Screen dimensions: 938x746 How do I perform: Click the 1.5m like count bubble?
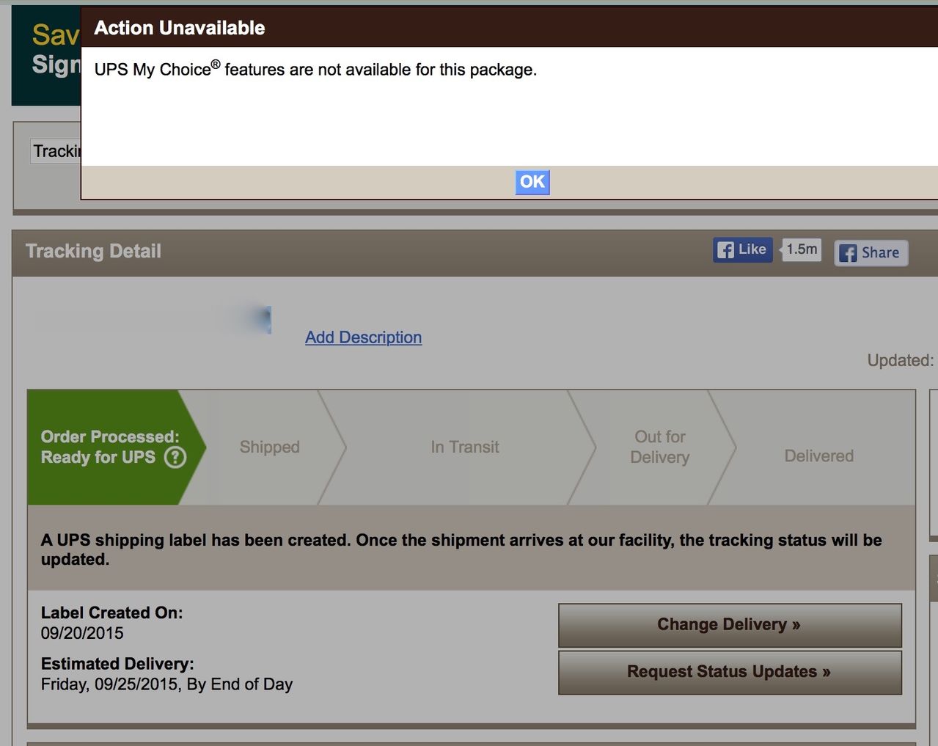point(802,249)
